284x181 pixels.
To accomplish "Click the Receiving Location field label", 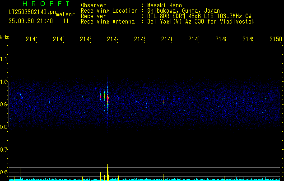I will (109, 10).
